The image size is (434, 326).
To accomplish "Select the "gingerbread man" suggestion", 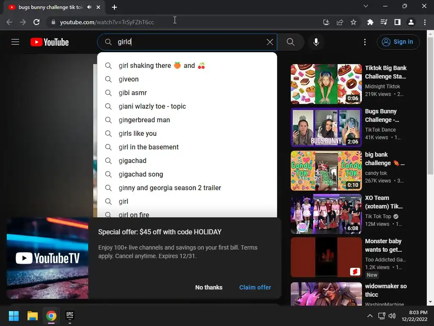I will pos(187,120).
